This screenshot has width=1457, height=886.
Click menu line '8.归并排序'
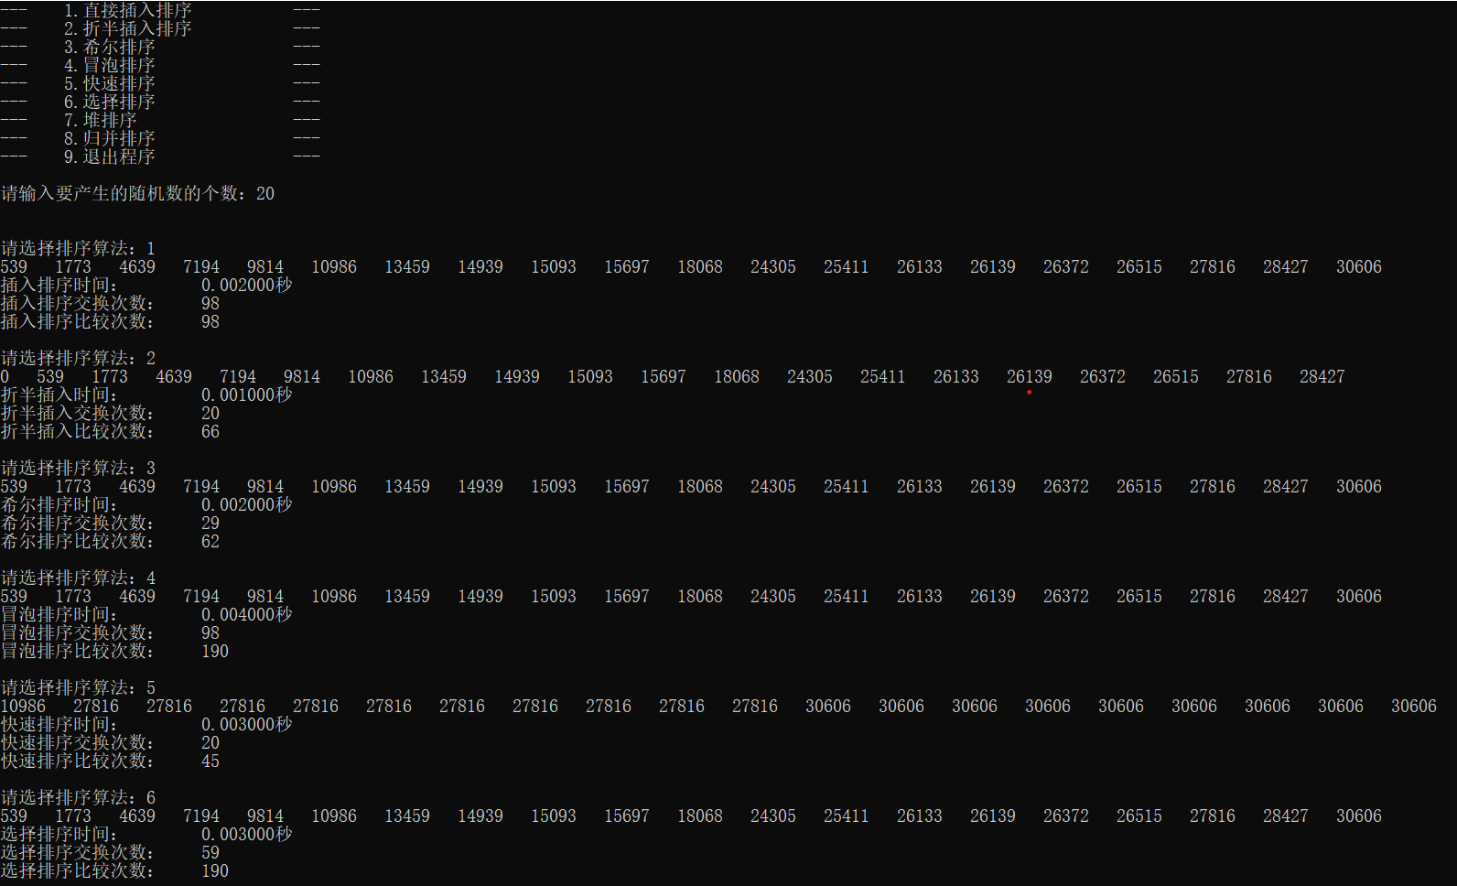[x=110, y=138]
